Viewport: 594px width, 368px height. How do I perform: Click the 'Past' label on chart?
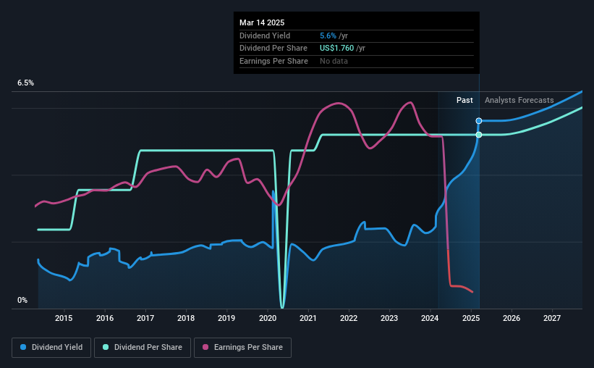(464, 100)
